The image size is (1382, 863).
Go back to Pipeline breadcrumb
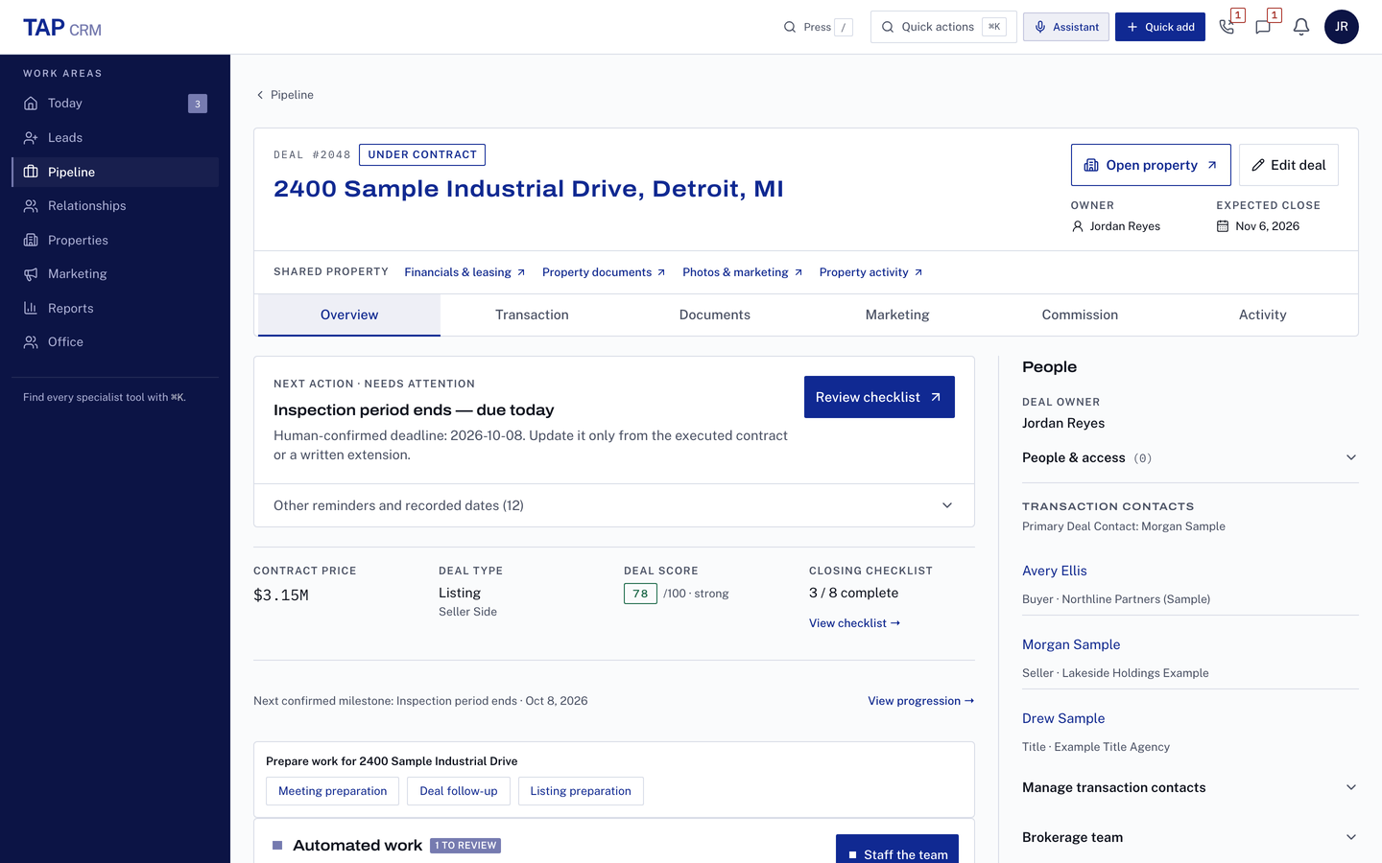(285, 95)
